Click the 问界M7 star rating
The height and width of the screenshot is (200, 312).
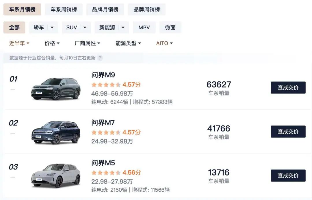pyautogui.click(x=106, y=132)
